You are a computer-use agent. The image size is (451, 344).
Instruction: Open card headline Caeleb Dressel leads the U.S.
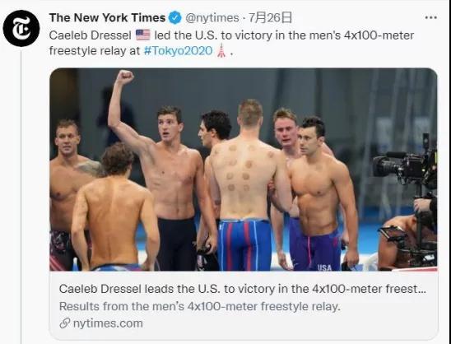click(243, 289)
